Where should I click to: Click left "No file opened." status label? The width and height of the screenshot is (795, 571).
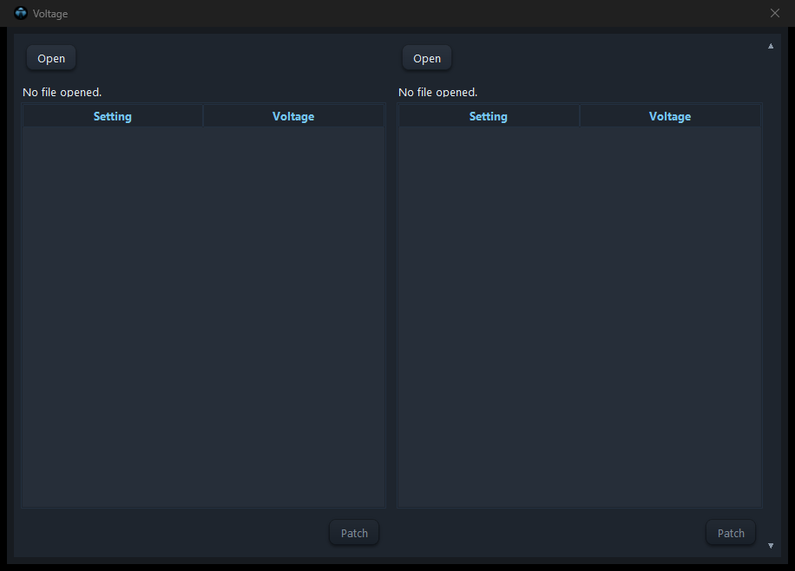click(x=62, y=92)
